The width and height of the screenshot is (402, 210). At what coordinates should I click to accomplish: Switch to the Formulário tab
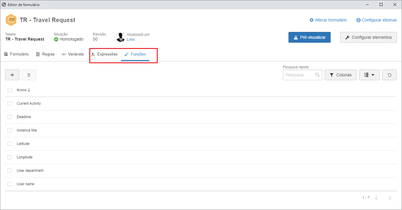[x=16, y=54]
